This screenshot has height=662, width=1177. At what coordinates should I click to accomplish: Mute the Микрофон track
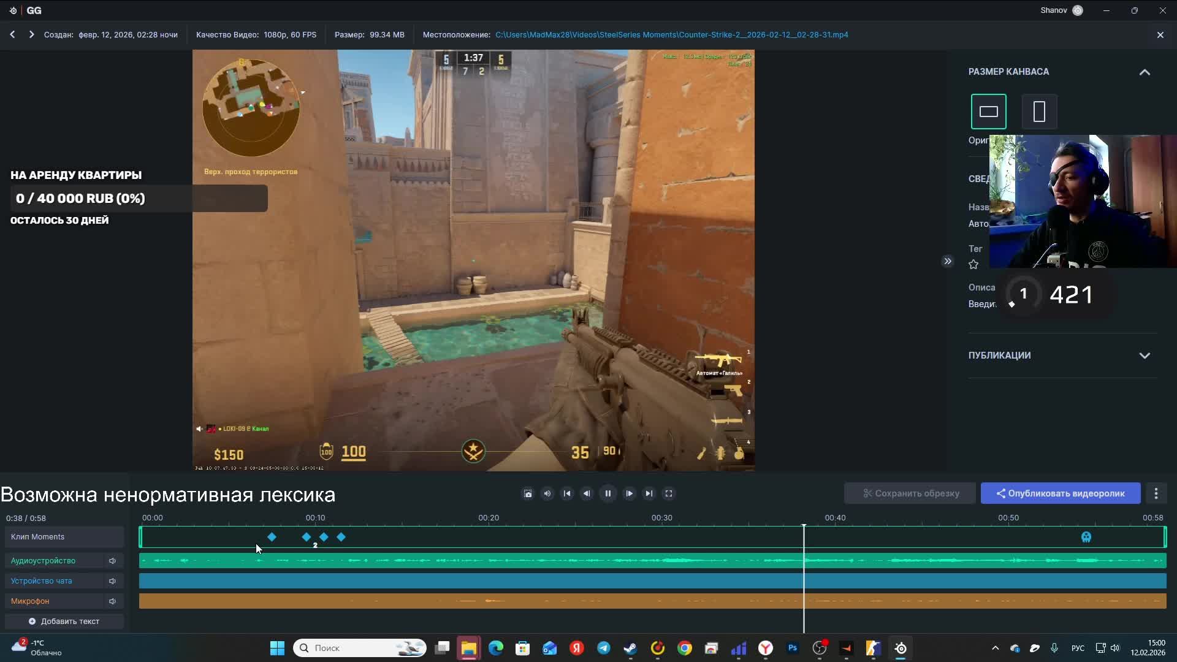pos(112,601)
